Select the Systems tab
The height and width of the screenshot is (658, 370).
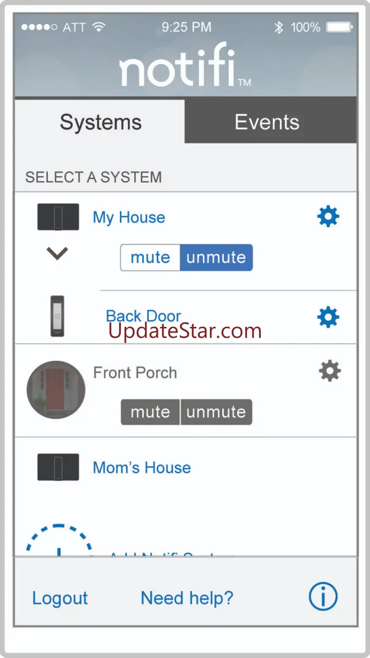point(101,122)
